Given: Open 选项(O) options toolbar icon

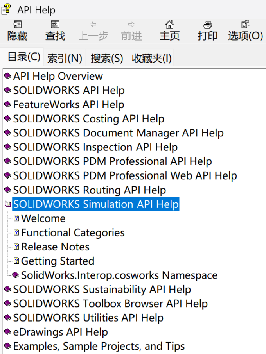Looking at the screenshot, I should click(x=245, y=25).
